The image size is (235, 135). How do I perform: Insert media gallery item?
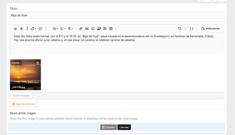tap(99, 29)
